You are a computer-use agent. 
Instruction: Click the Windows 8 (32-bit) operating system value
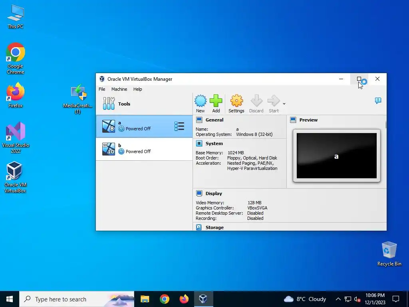pos(254,134)
